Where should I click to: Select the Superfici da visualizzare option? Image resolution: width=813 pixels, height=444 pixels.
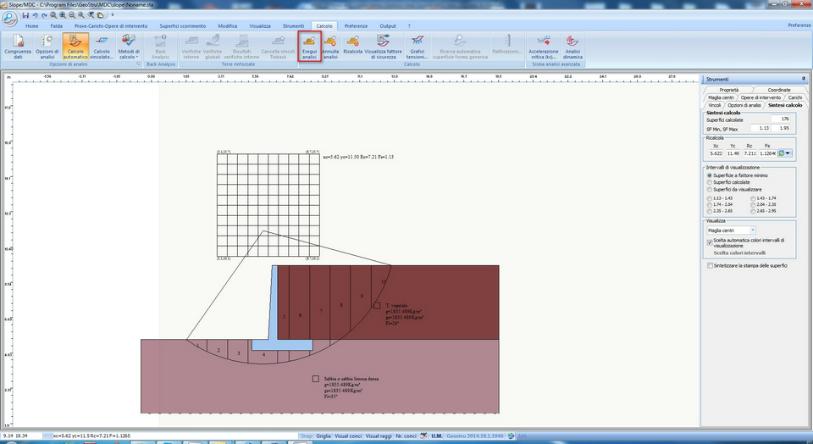click(734, 190)
